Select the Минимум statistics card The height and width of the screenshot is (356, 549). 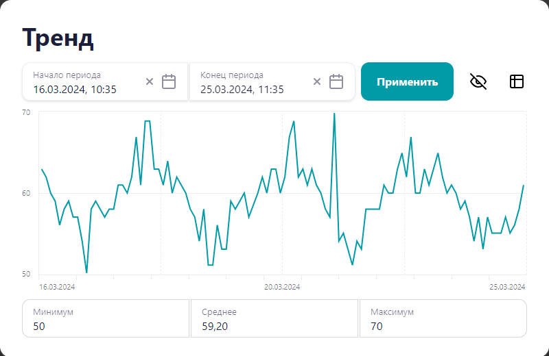point(106,318)
